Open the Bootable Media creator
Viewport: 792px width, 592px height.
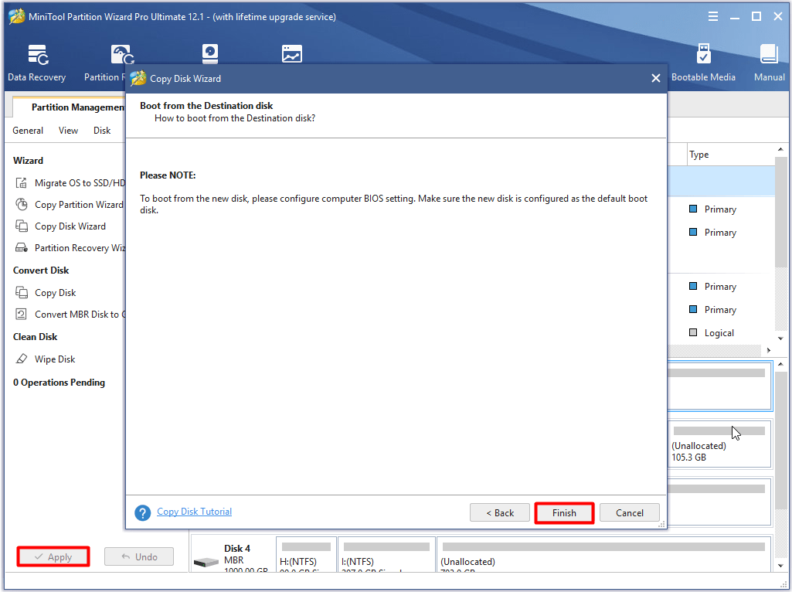point(703,62)
